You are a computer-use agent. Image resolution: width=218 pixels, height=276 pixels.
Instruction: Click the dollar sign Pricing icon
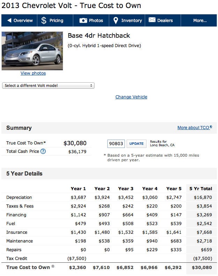tap(44, 20)
